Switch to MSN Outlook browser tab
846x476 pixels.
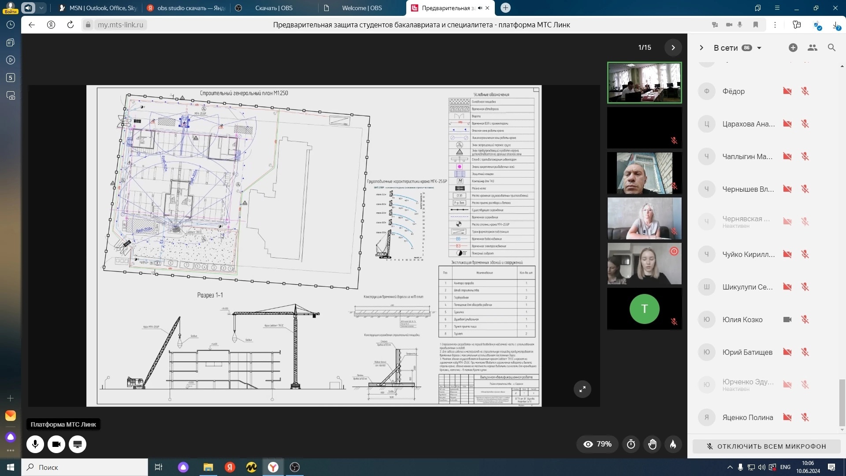tap(98, 8)
